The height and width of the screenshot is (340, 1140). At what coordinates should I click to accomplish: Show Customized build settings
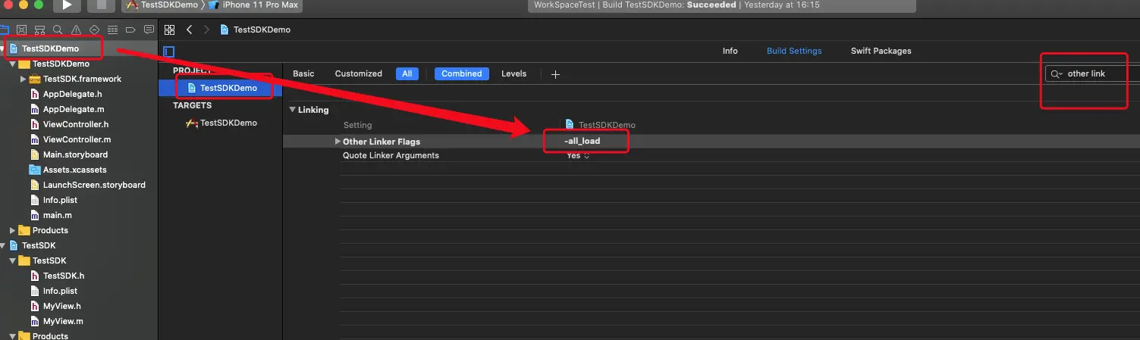coord(359,73)
